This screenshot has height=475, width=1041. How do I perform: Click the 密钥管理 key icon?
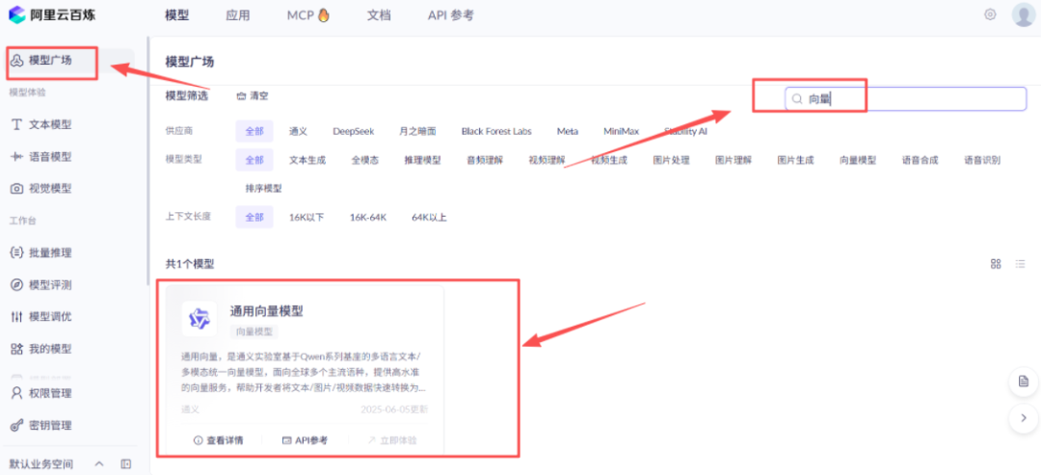17,425
